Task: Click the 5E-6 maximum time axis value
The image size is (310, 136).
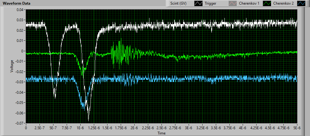Action: click(x=297, y=127)
